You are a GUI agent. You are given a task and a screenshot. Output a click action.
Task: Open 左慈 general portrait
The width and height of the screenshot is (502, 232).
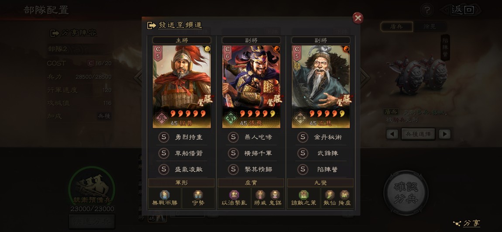point(321,87)
